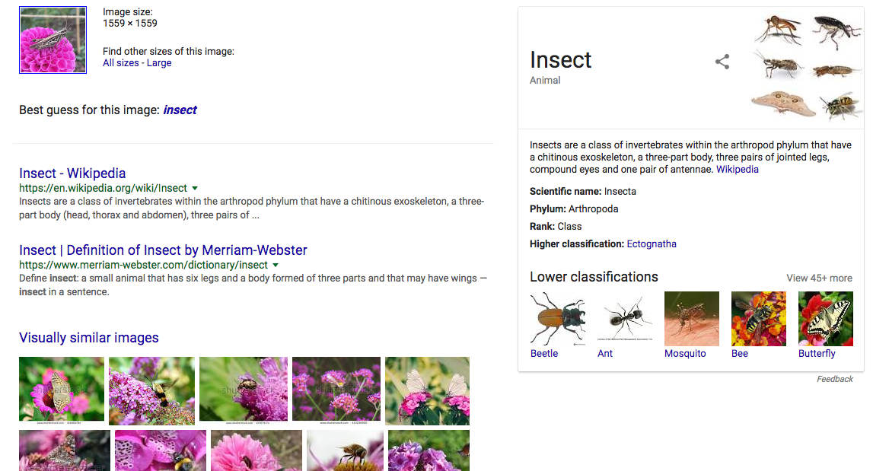Open the similar image of insect on white background
This screenshot has width=873, height=471.
pyautogui.click(x=346, y=450)
